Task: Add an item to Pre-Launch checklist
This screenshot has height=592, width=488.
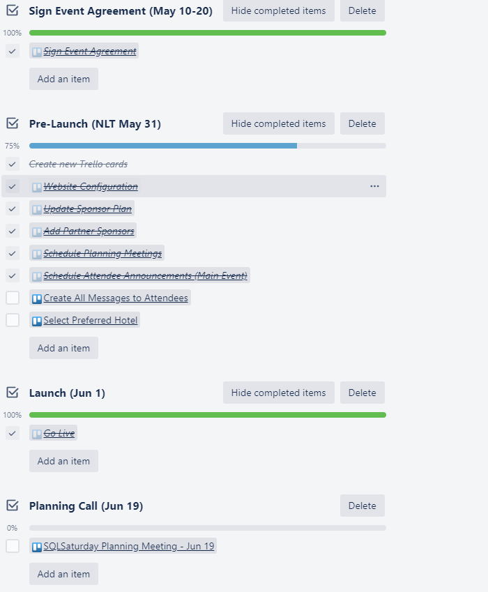Action: 63,348
